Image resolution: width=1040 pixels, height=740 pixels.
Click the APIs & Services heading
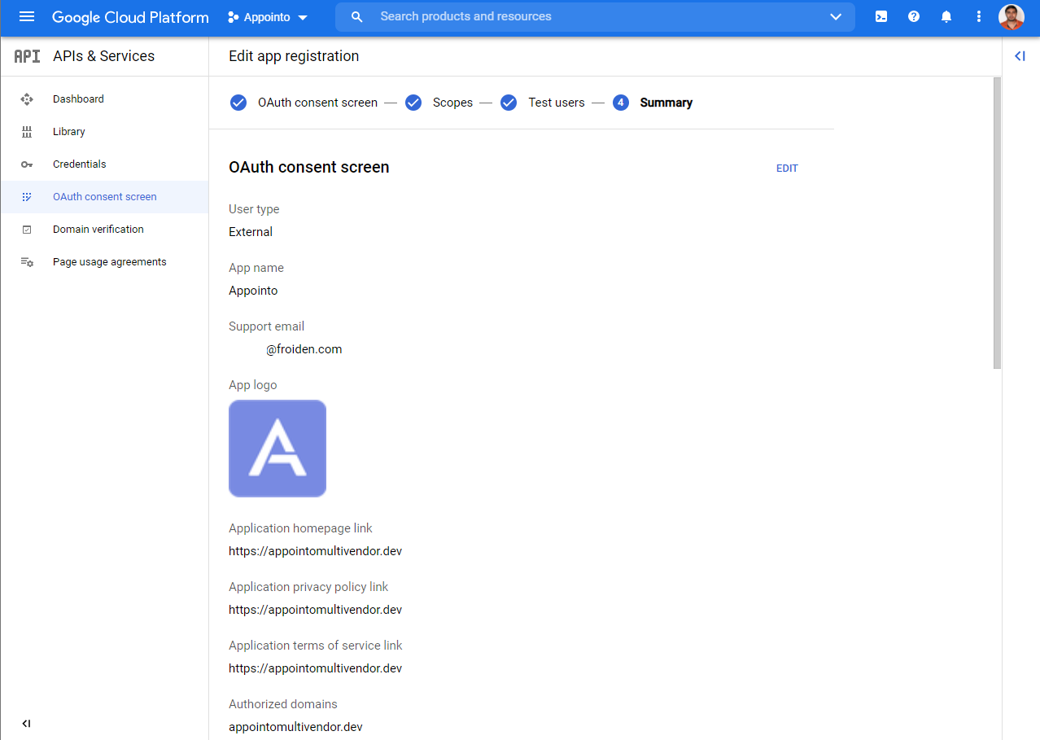(x=103, y=56)
